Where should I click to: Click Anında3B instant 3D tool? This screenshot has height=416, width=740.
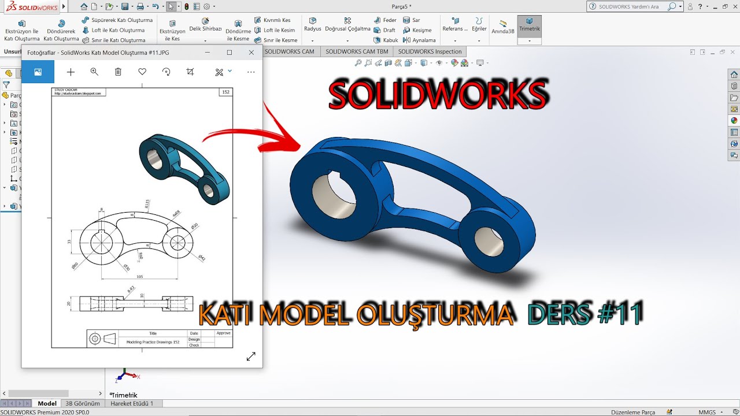tap(503, 27)
